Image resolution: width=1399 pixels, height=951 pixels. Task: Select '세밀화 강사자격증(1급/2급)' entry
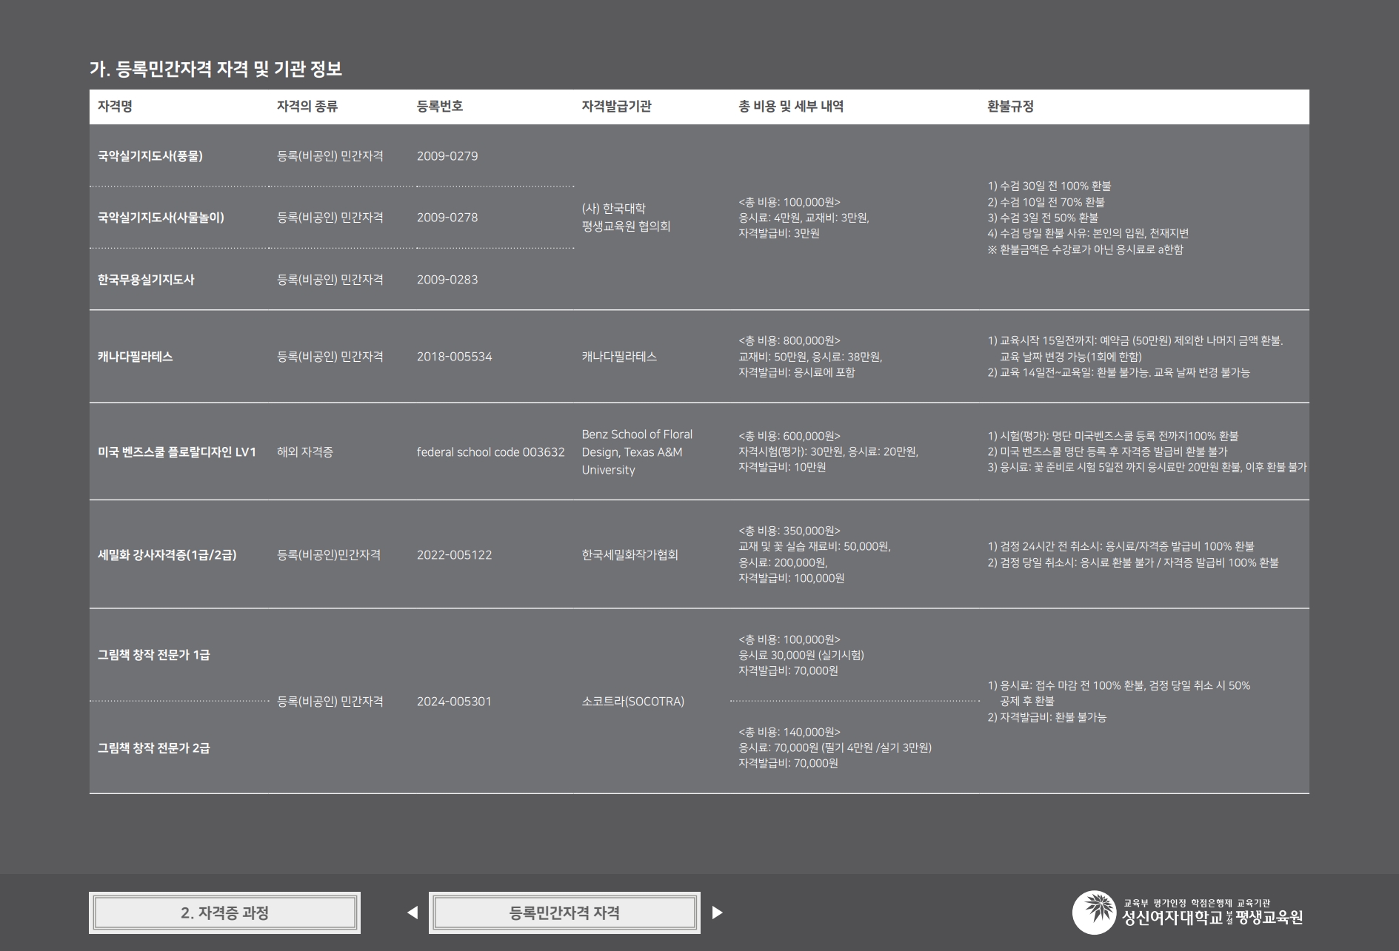point(167,554)
